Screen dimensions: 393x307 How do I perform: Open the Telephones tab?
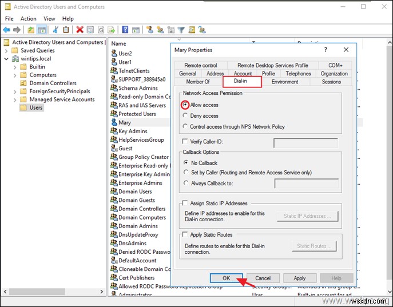298,73
